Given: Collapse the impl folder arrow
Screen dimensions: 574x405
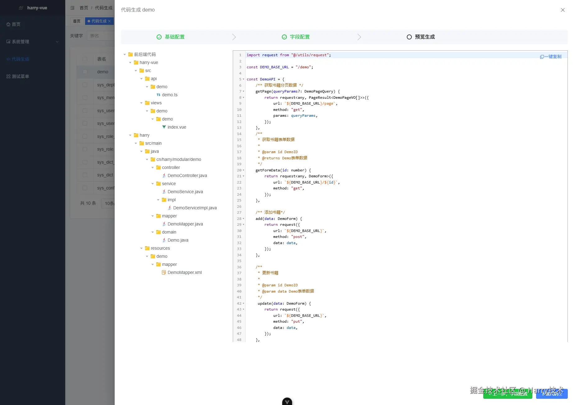Looking at the screenshot, I should [158, 200].
